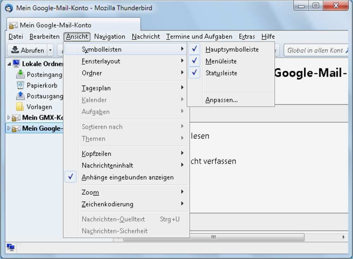
Task: Click the scrollbar right arrow
Action: [343, 237]
